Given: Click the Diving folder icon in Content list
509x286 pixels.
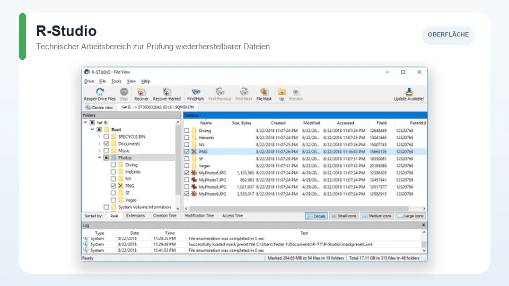Looking at the screenshot, I should pyautogui.click(x=194, y=130).
